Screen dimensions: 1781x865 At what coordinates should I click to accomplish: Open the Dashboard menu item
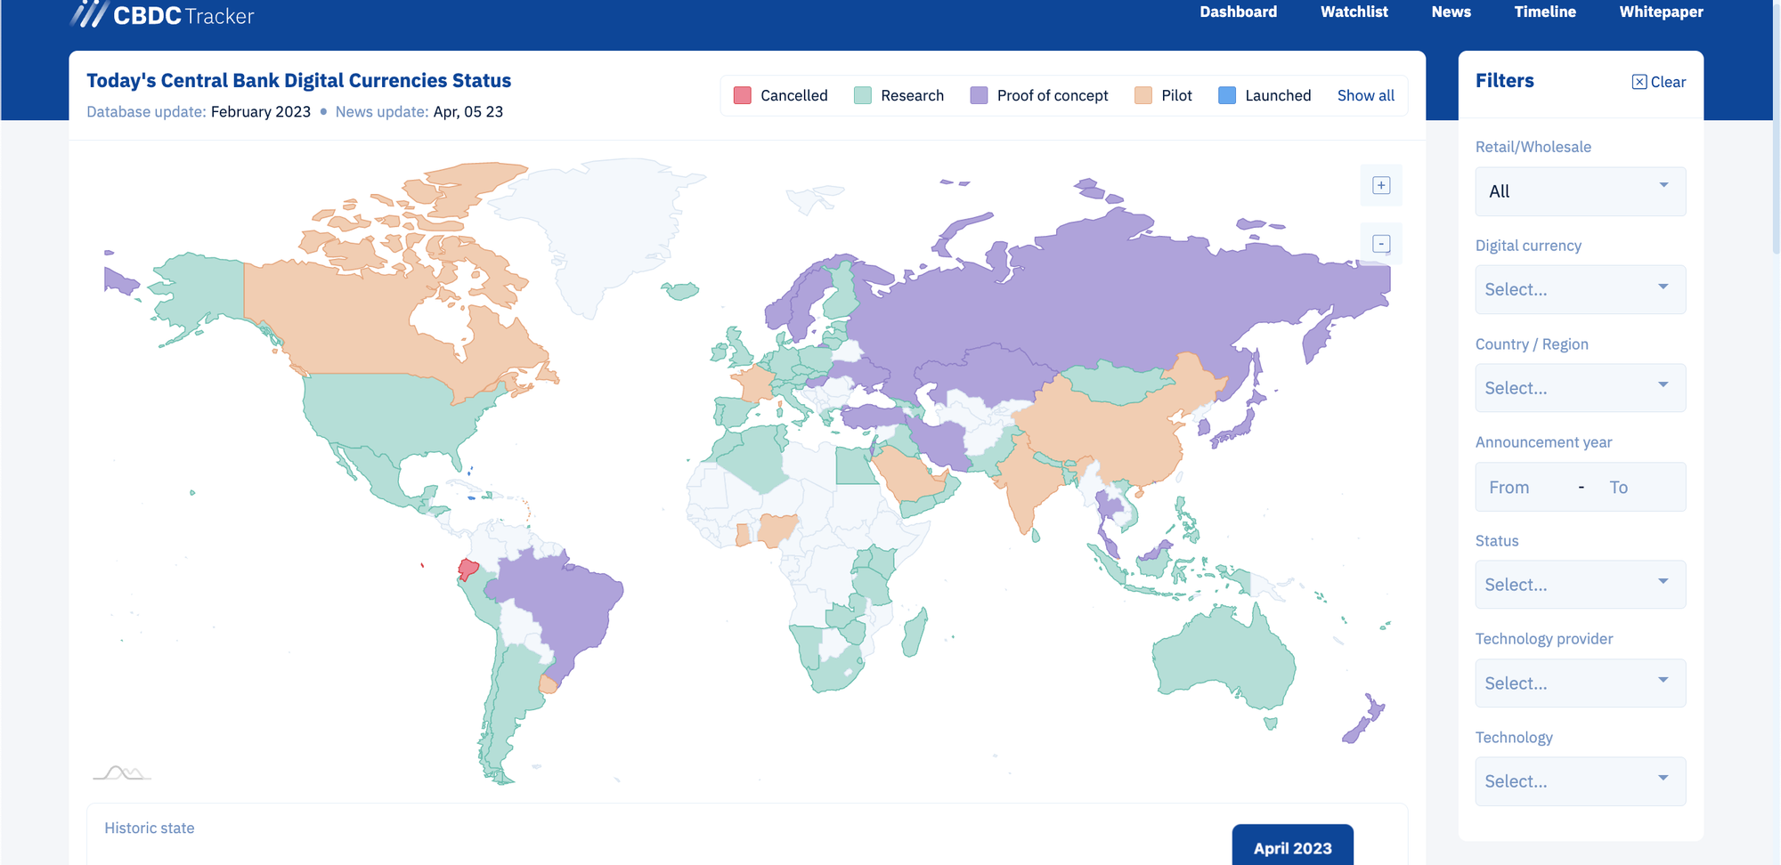click(1238, 12)
